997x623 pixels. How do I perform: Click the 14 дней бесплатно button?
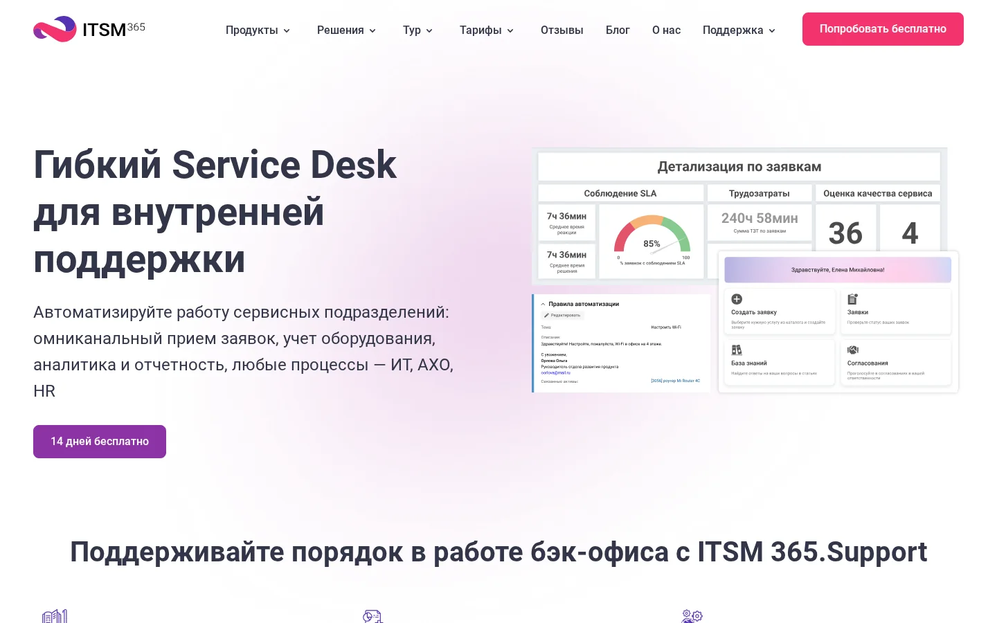pyautogui.click(x=100, y=442)
